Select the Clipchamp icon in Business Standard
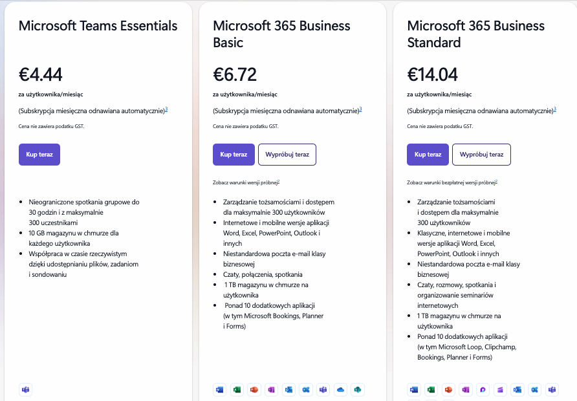The height and width of the screenshot is (401, 577). click(500, 389)
